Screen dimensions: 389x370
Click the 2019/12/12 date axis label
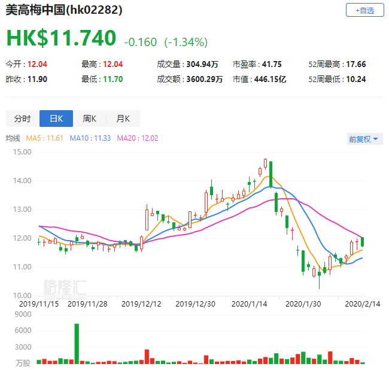(141, 304)
